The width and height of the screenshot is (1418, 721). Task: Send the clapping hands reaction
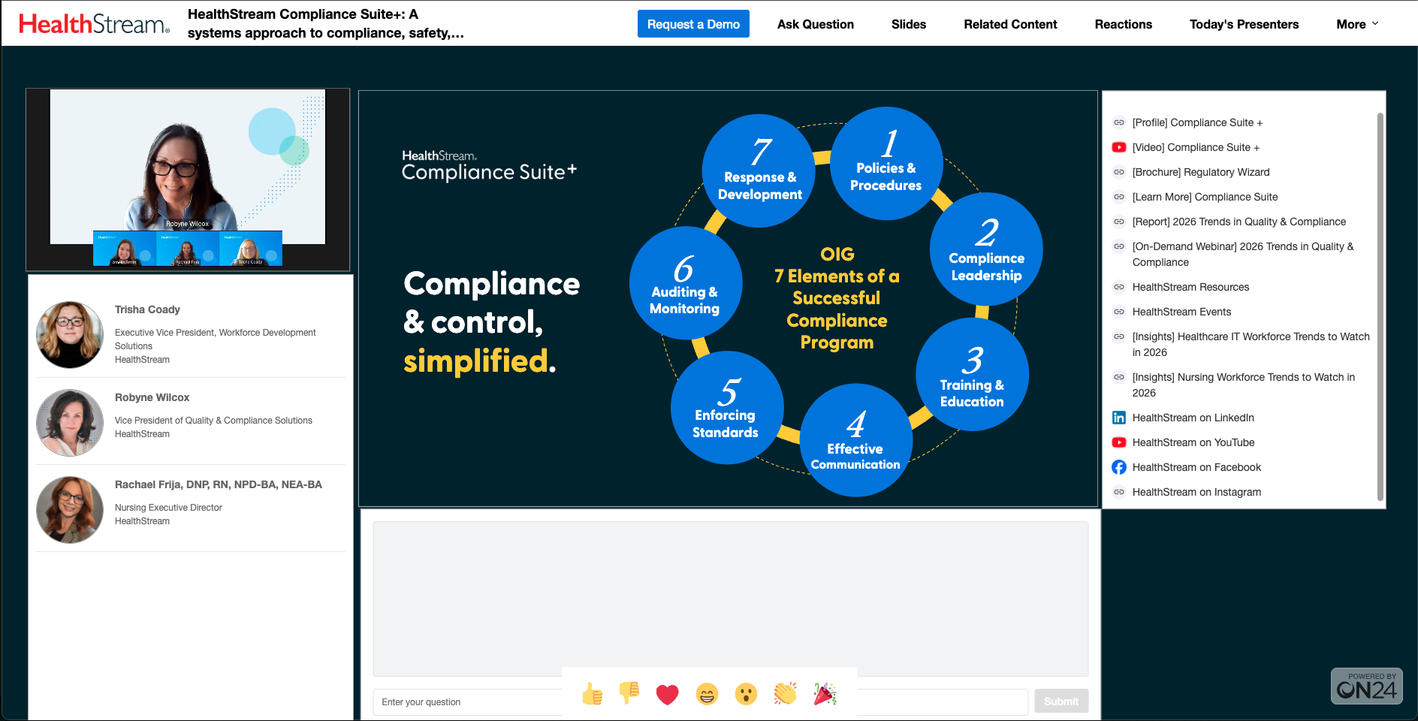click(x=785, y=693)
